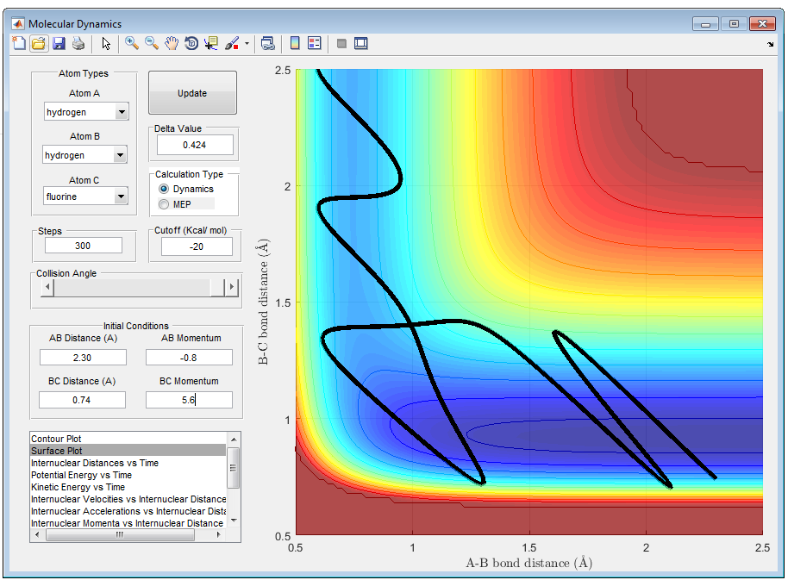The height and width of the screenshot is (580, 788).
Task: Select Potential Energy vs Time list entry
Action: tap(81, 475)
